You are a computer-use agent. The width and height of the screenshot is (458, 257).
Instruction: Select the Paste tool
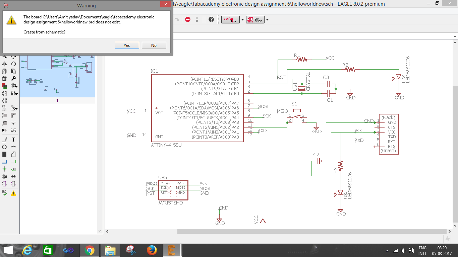click(13, 71)
